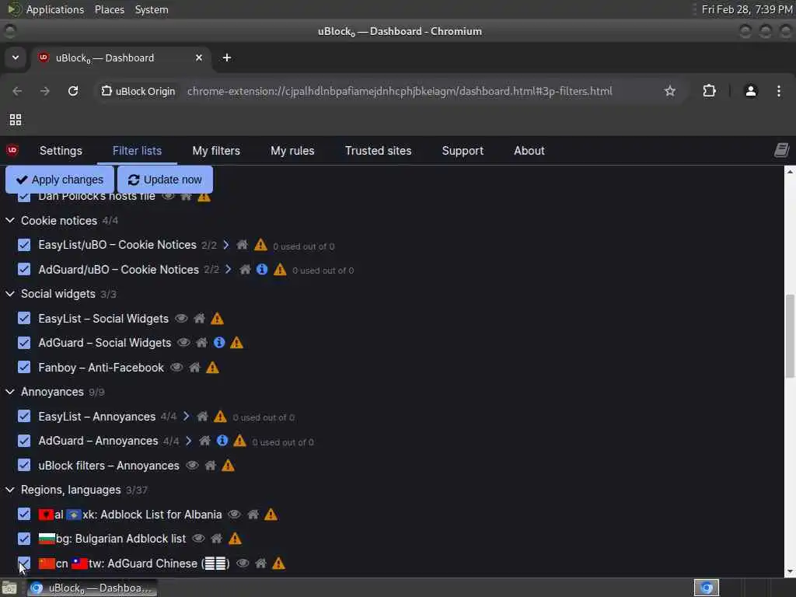The width and height of the screenshot is (796, 597).
Task: Reload the page
Action: (x=73, y=91)
